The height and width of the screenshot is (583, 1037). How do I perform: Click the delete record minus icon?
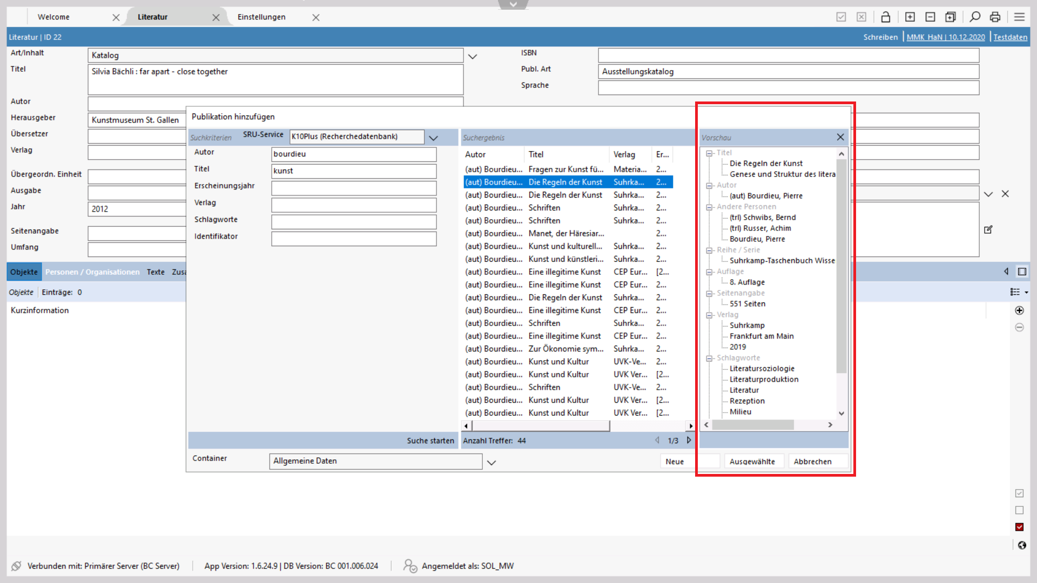point(930,17)
